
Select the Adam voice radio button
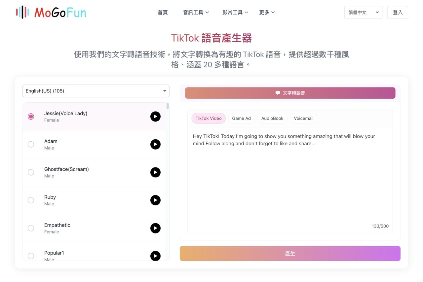31,144
